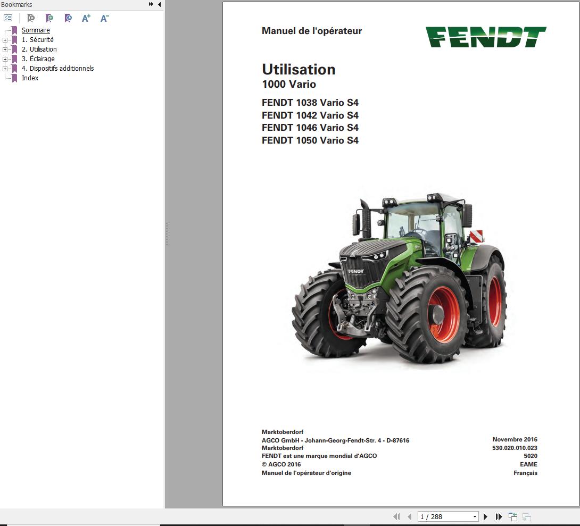Click 'Novembre 2016' date text
The height and width of the screenshot is (526, 580).
pyautogui.click(x=515, y=439)
